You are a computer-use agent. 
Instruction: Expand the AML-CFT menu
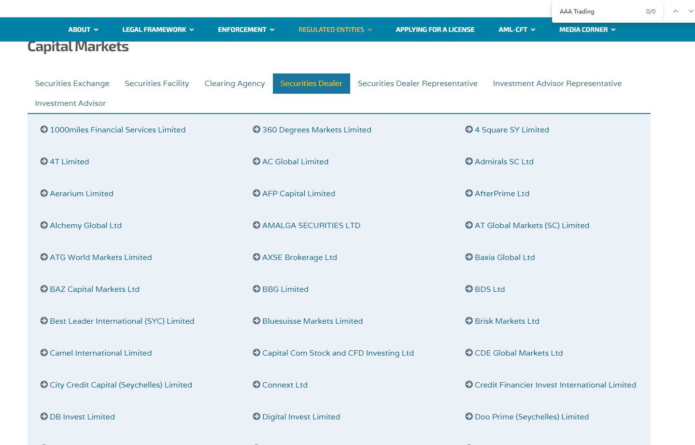517,29
